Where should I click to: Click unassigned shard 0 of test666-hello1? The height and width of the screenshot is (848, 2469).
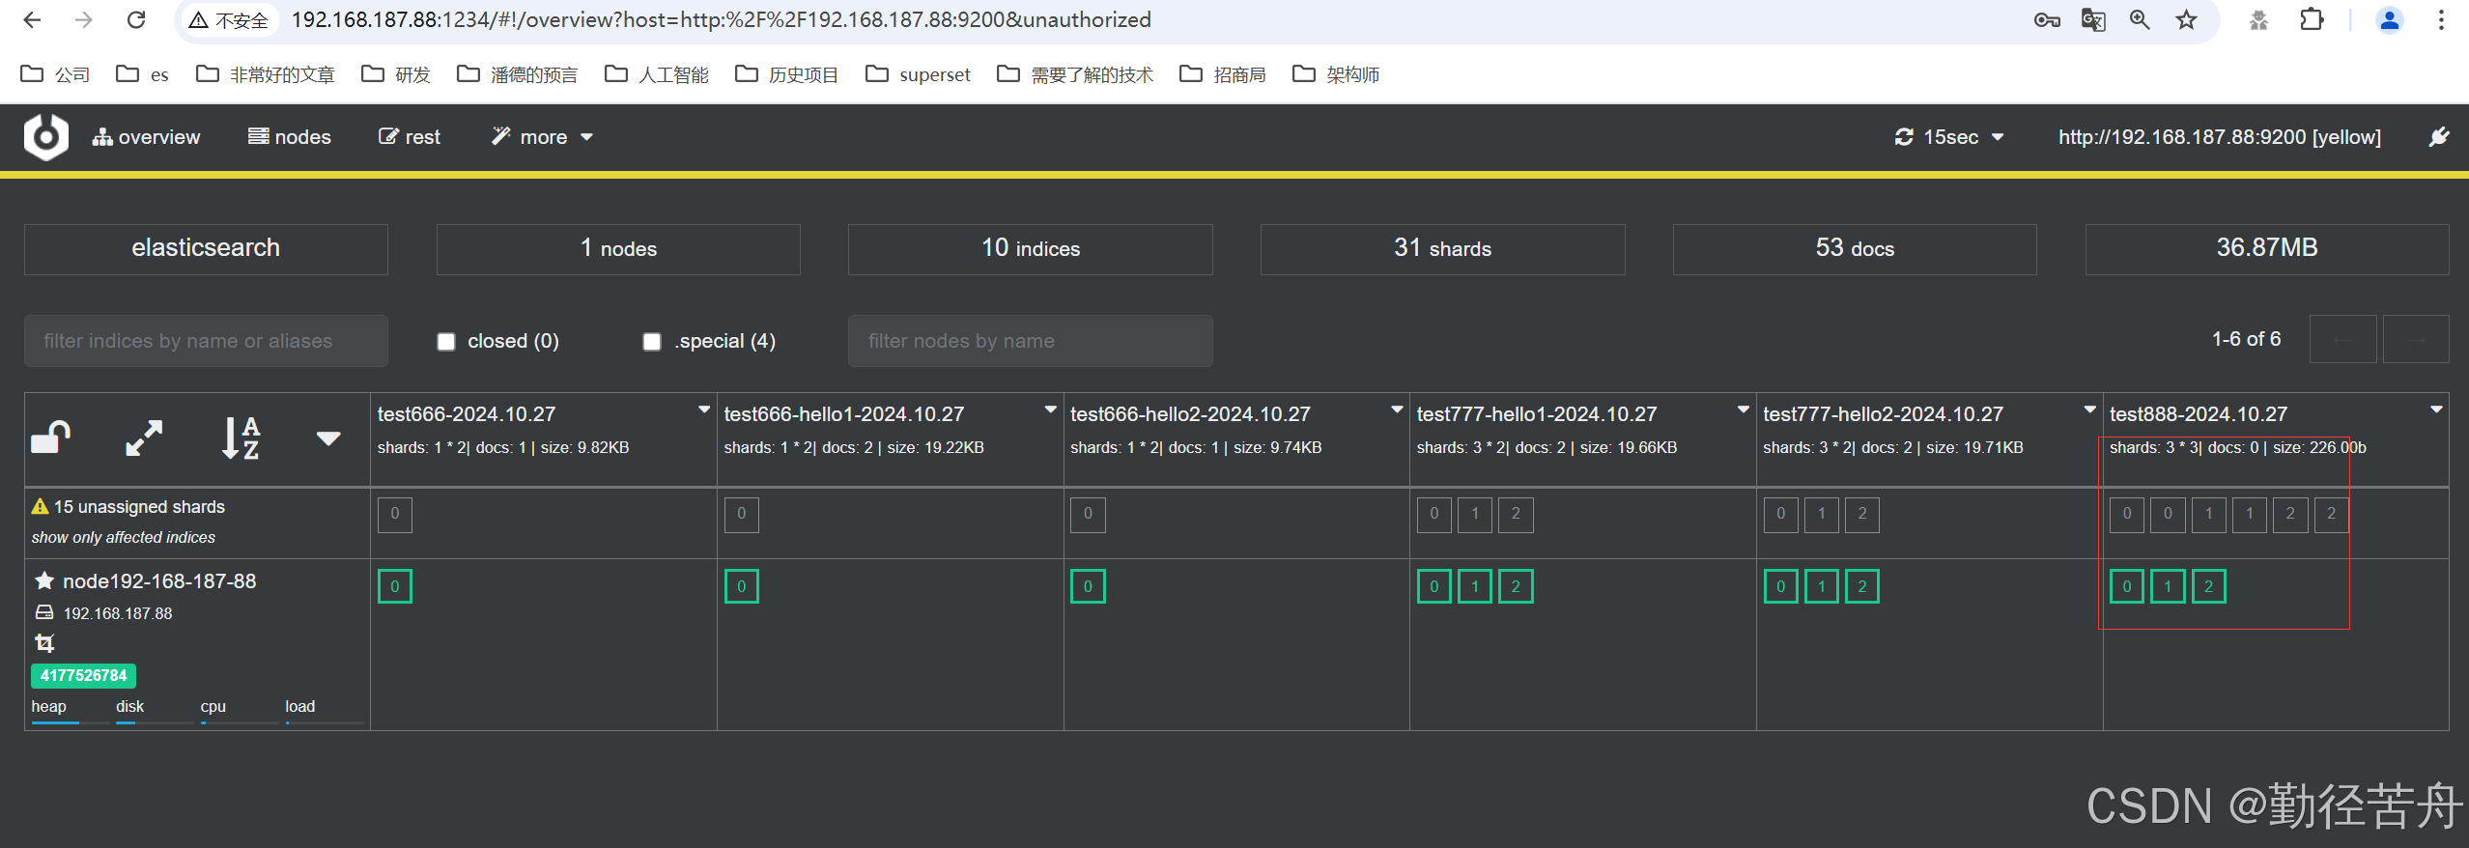(742, 515)
